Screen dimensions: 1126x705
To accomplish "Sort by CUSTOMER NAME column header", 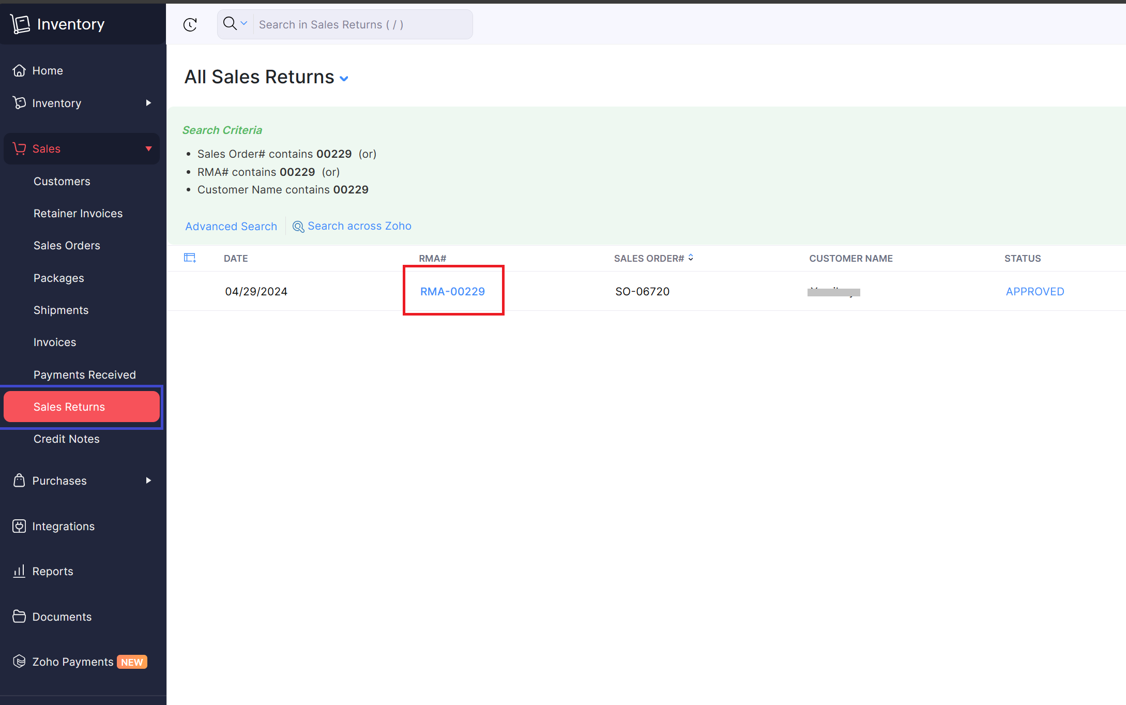I will [x=851, y=259].
